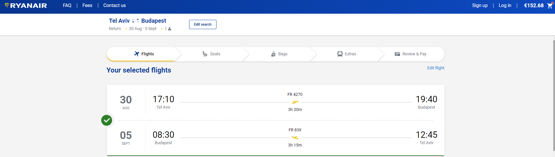Click the Log in link
The image size is (555, 157).
505,6
